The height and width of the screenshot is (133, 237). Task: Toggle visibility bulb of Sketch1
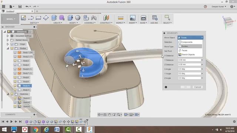pyautogui.click(x=15, y=98)
